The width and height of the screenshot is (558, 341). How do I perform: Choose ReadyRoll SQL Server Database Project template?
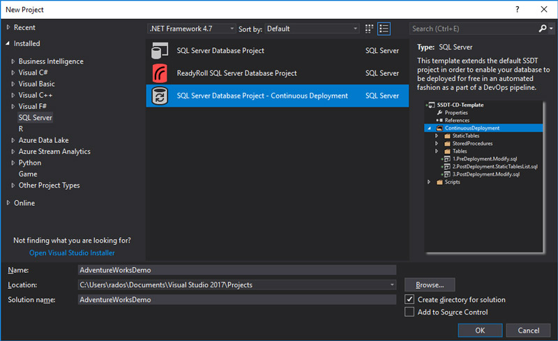(277, 73)
